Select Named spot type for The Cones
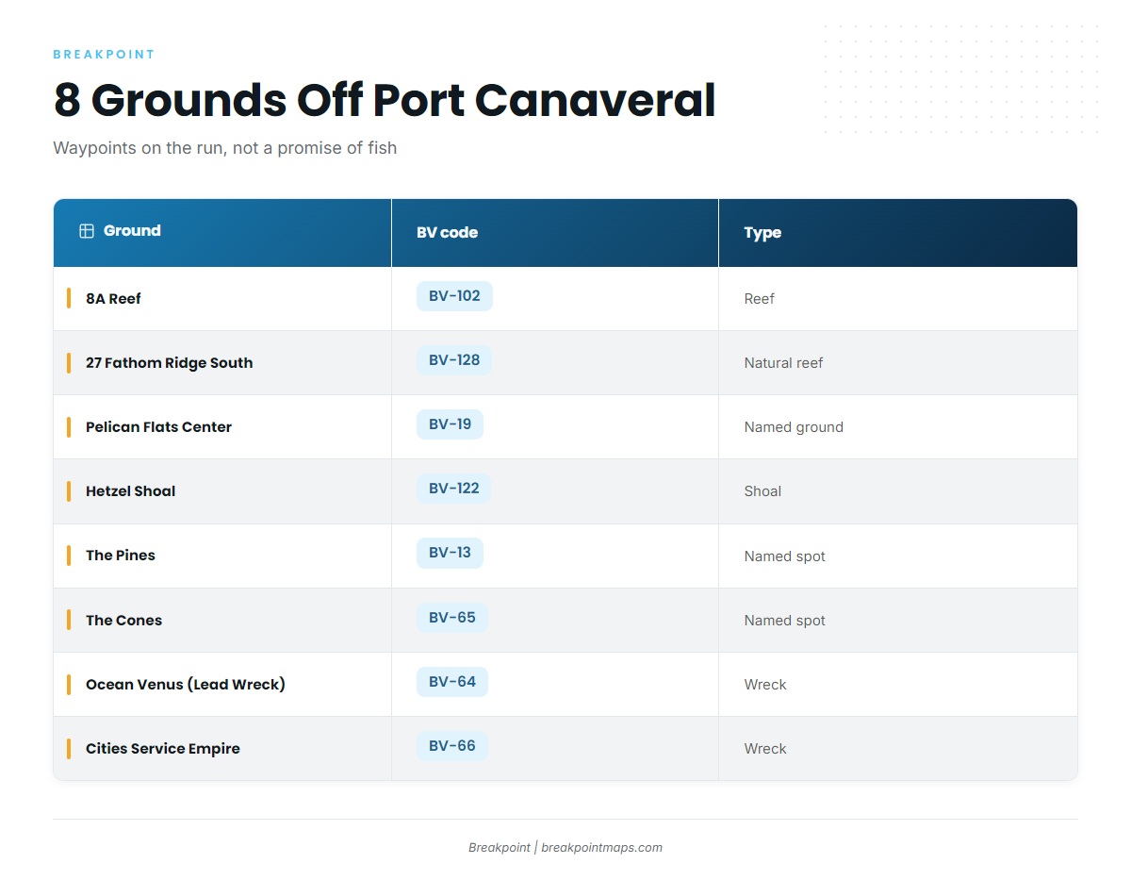Screen dimensions: 1131x880 click(x=785, y=621)
